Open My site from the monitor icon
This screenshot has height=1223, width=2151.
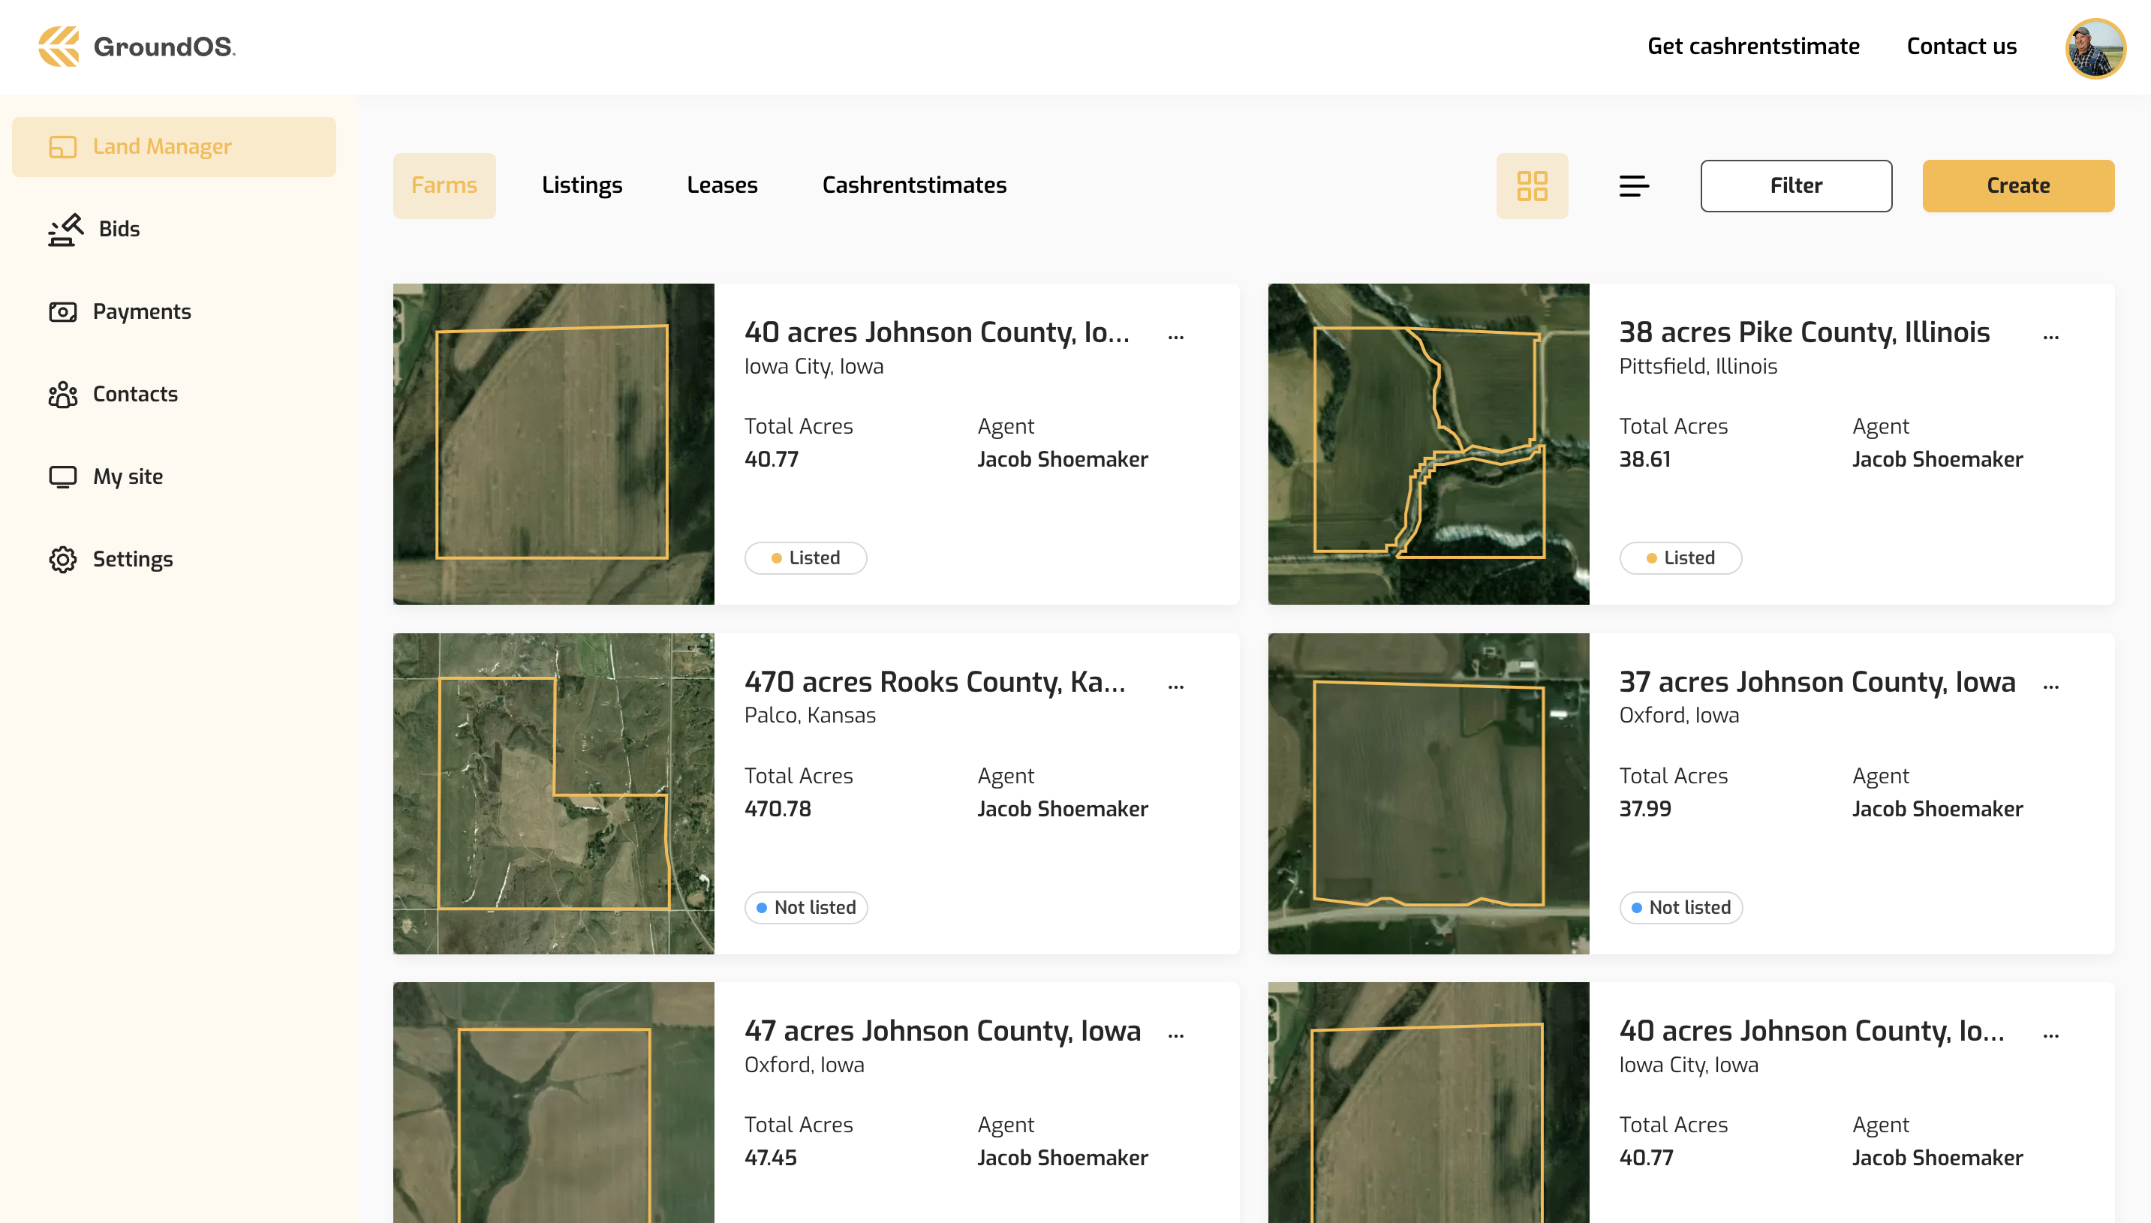62,476
